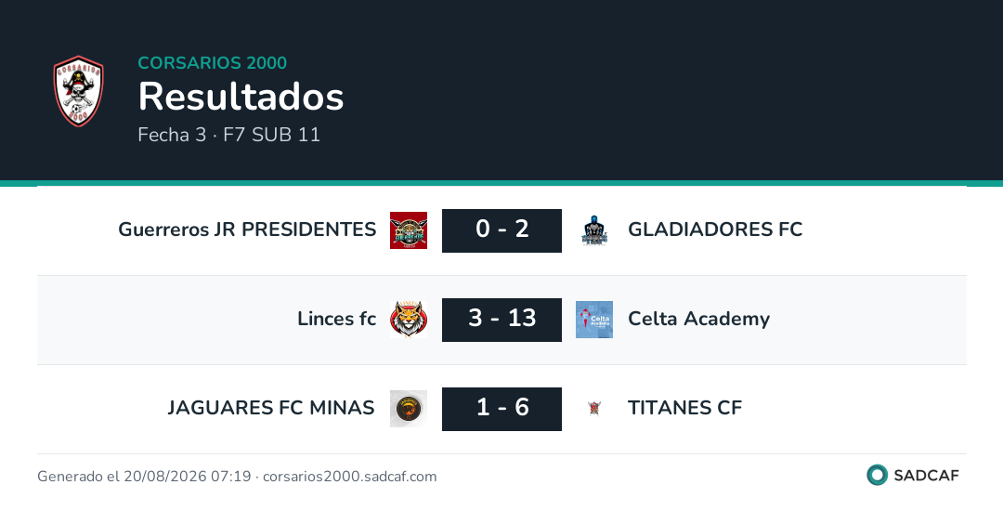Viewport: 1003px width, 524px height.
Task: Select the 3 - 13 score box
Action: coord(502,320)
